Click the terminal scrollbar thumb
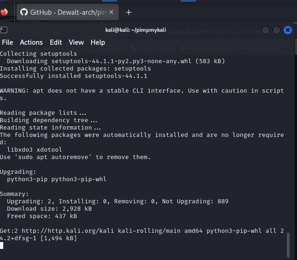Image resolution: width=297 pixels, height=260 pixels. 289,244
